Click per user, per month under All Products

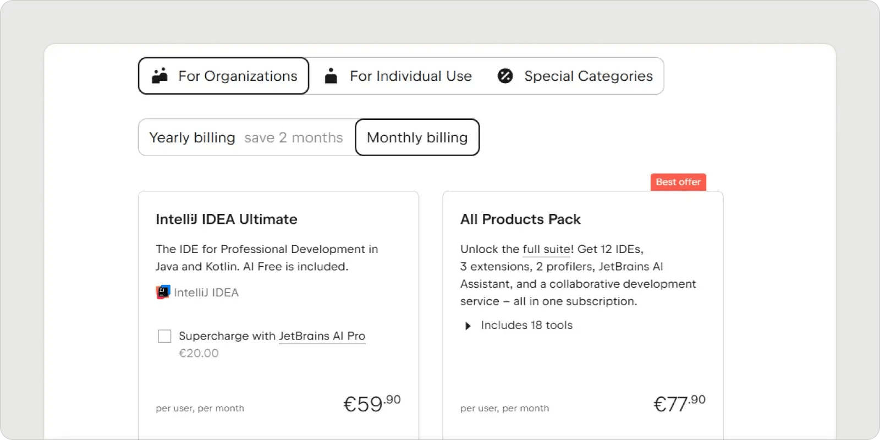coord(504,408)
